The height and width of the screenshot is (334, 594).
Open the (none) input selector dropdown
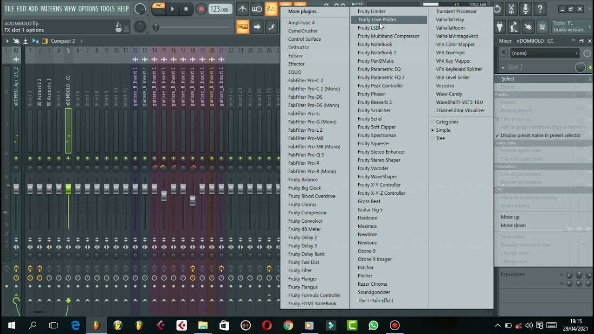pos(544,53)
